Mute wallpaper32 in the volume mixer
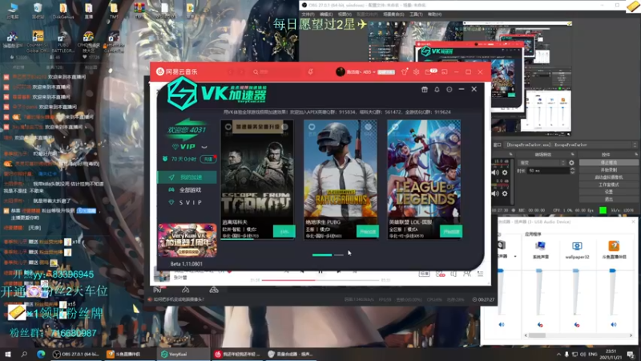The image size is (641, 361). click(x=577, y=325)
